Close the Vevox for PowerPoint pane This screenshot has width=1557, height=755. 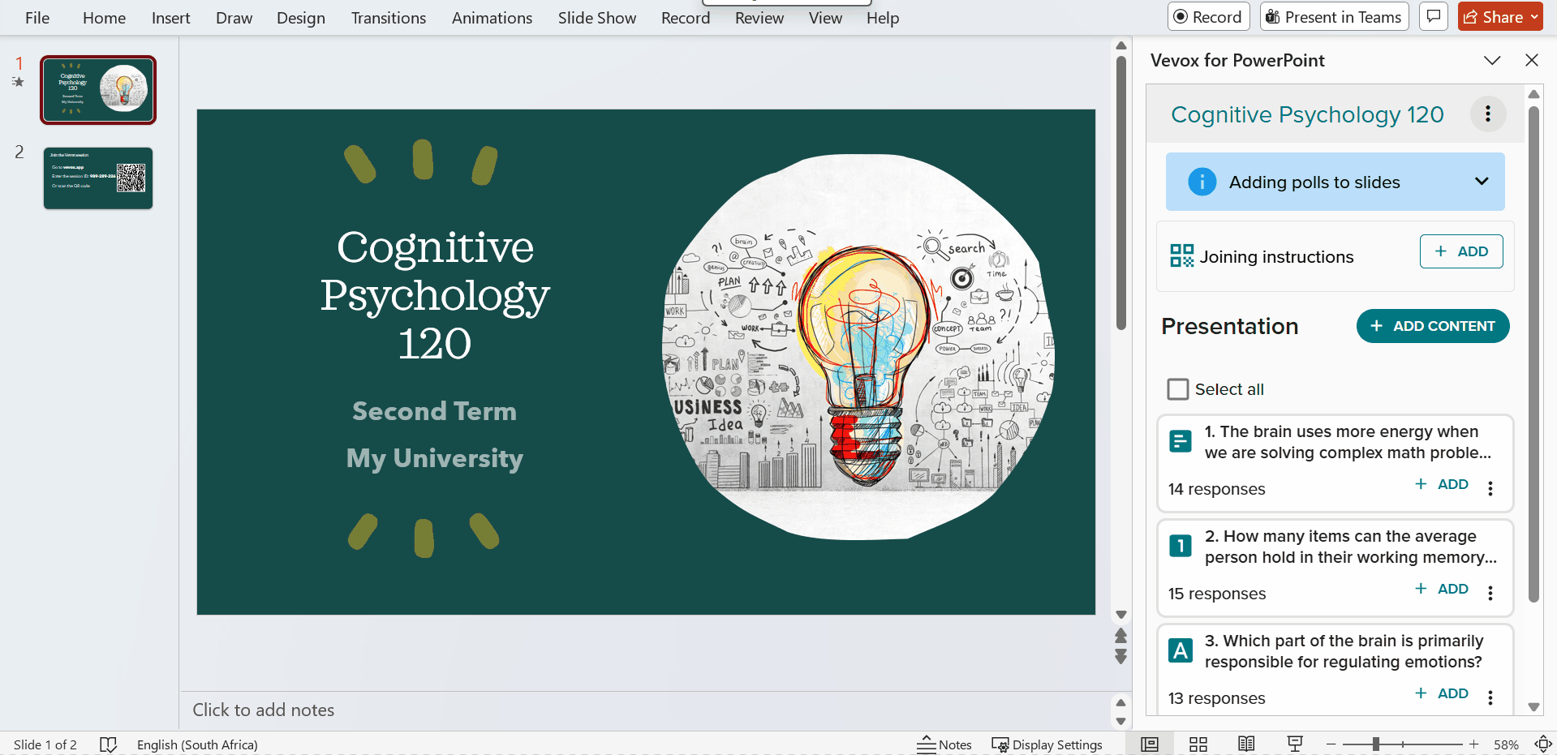point(1532,60)
